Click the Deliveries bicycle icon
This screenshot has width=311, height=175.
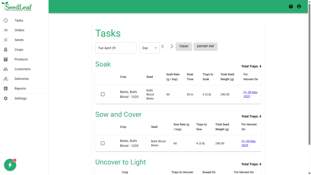coord(6,79)
